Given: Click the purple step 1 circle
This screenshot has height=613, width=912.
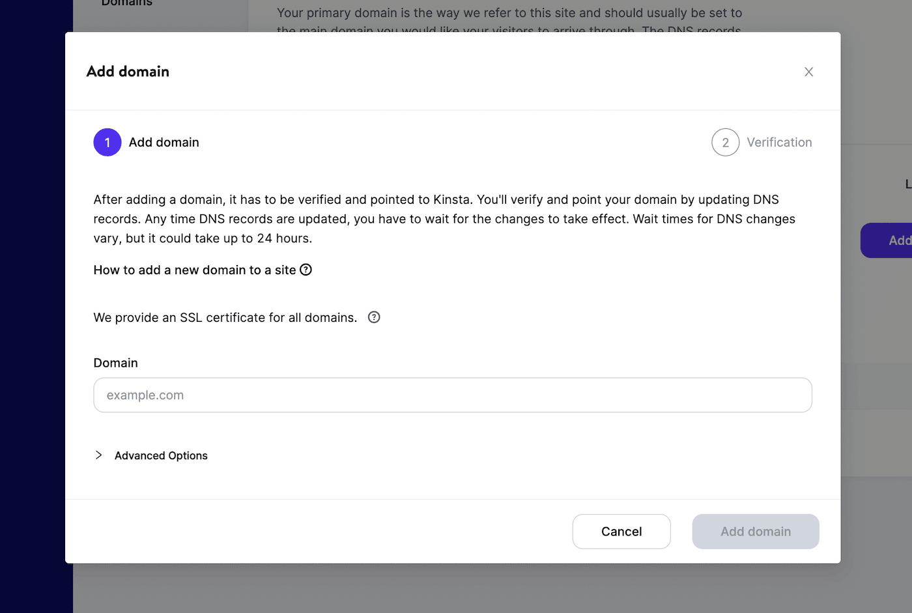Looking at the screenshot, I should coord(107,142).
